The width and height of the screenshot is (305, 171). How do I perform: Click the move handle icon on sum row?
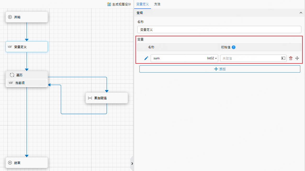pos(297,58)
